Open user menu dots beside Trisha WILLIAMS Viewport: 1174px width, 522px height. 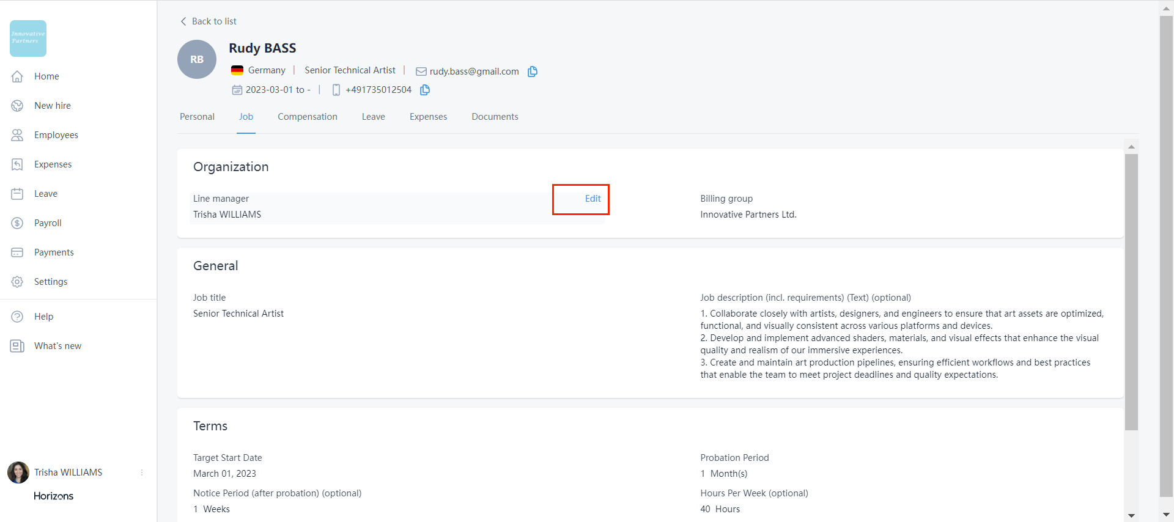point(142,472)
